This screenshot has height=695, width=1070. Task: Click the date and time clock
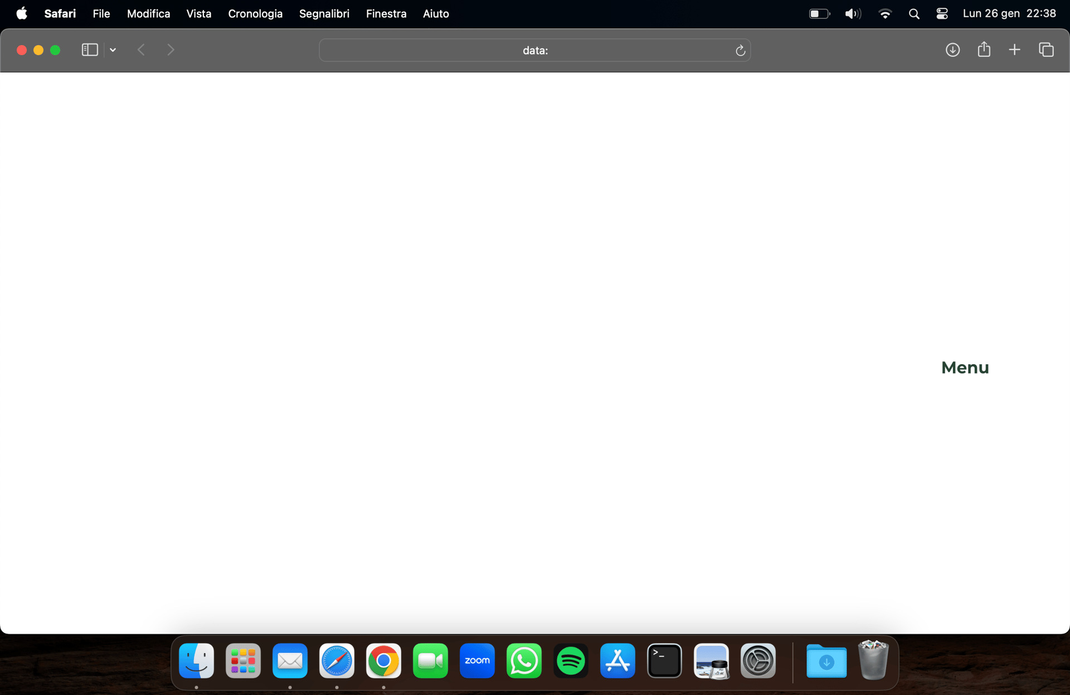[1009, 14]
